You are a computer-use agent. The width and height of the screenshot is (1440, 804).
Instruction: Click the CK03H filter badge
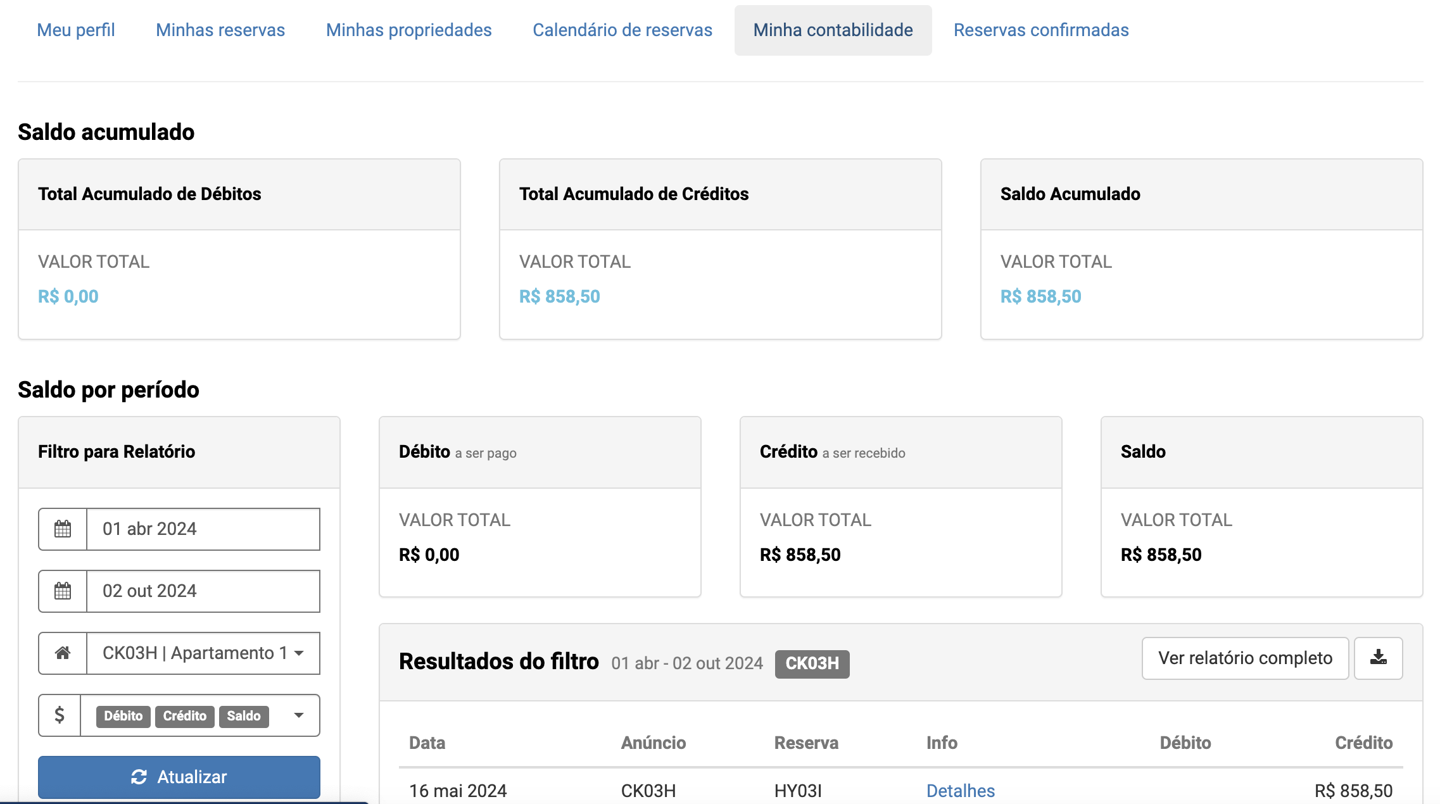(x=812, y=663)
